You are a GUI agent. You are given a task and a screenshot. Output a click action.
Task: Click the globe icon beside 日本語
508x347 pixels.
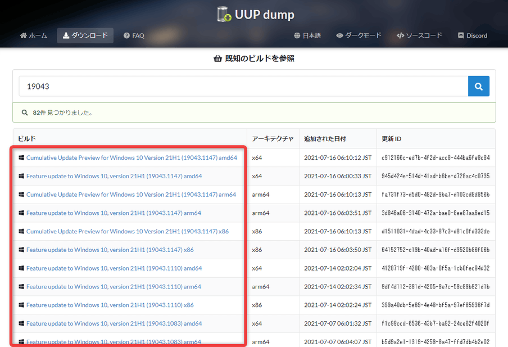click(297, 35)
